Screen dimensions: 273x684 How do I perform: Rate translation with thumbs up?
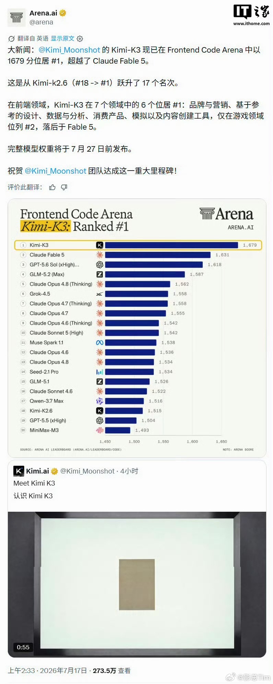coord(52,187)
